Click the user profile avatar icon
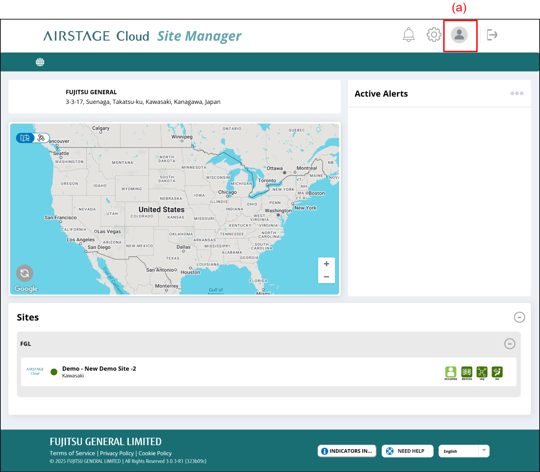 459,35
